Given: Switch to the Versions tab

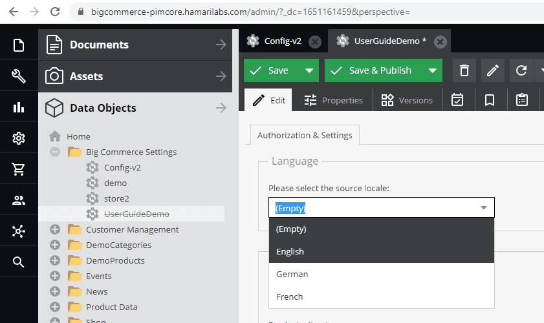Looking at the screenshot, I should coord(407,100).
